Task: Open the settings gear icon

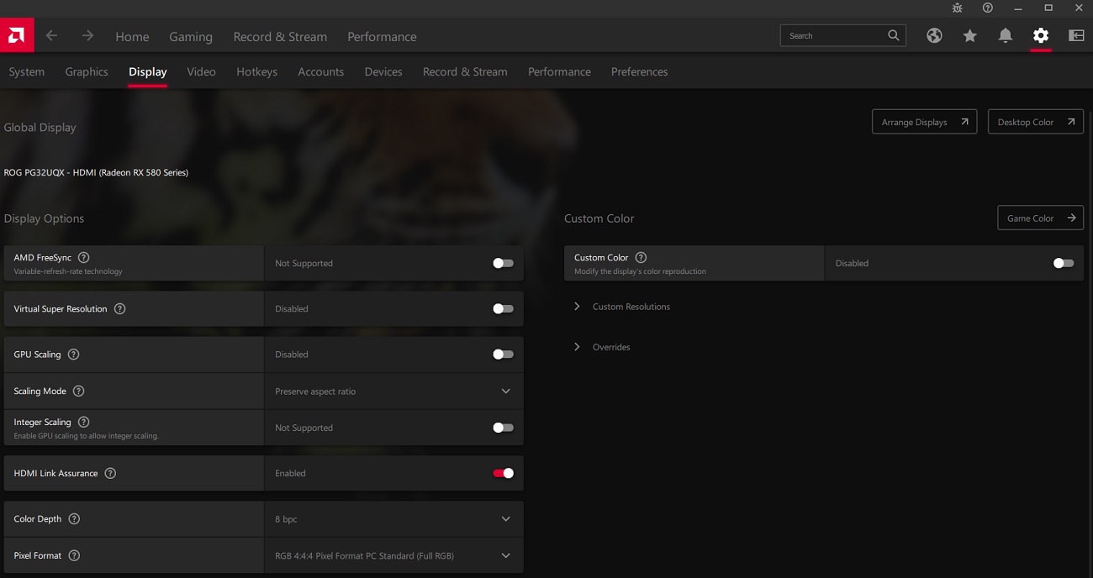Action: 1041,35
